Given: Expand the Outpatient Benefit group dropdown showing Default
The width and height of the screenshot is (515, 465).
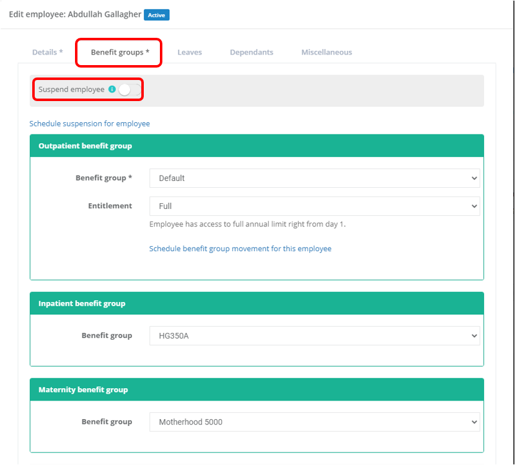Looking at the screenshot, I should [315, 178].
